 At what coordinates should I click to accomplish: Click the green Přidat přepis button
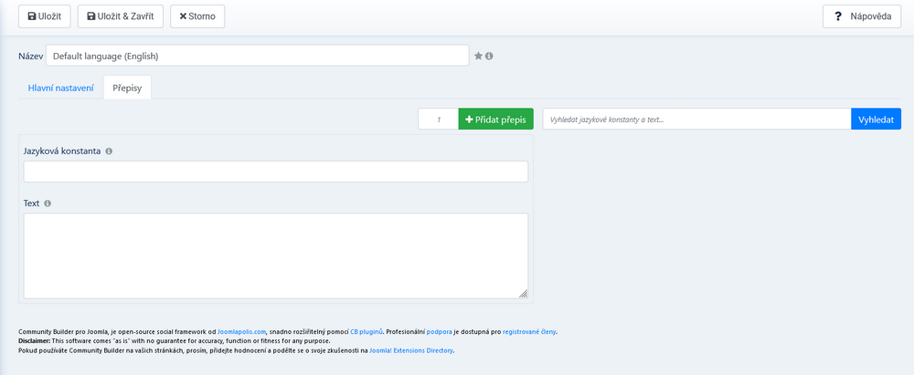(x=495, y=120)
